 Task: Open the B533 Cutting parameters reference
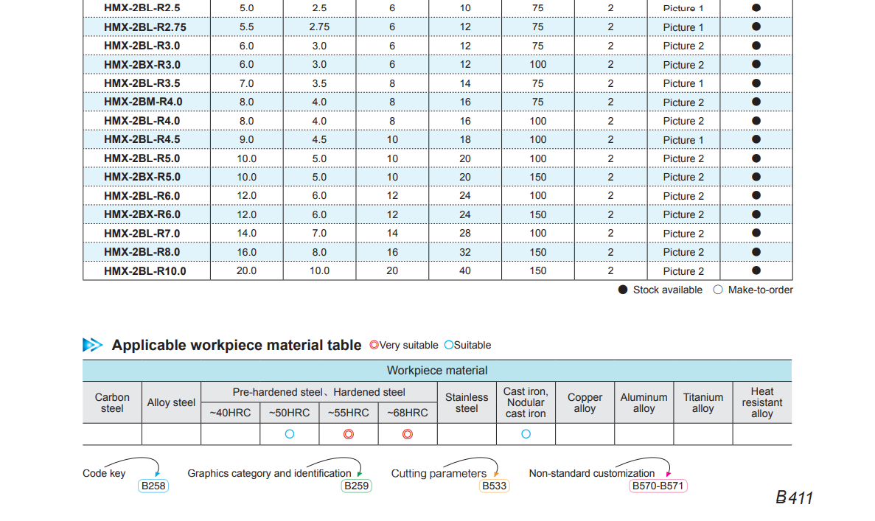pyautogui.click(x=494, y=486)
